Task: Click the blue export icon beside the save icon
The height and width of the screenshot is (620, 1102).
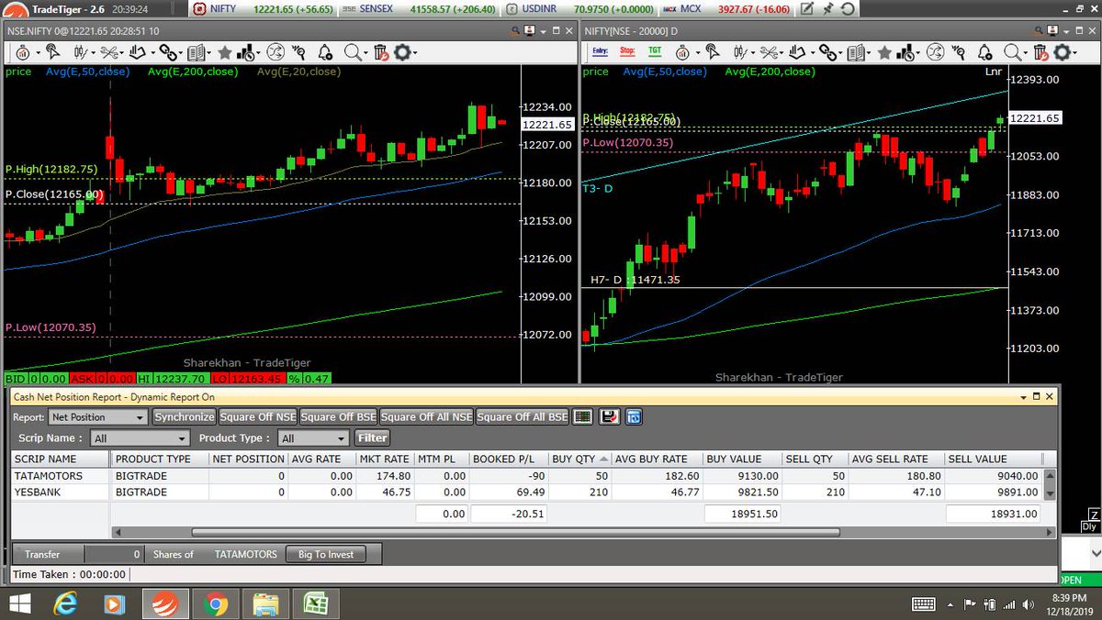Action: (634, 416)
